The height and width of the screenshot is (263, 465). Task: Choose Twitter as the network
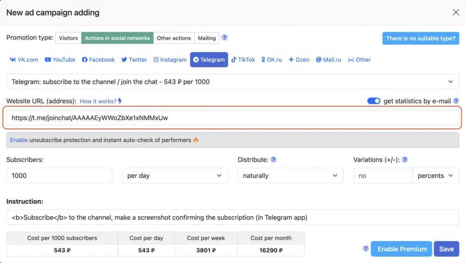click(134, 60)
